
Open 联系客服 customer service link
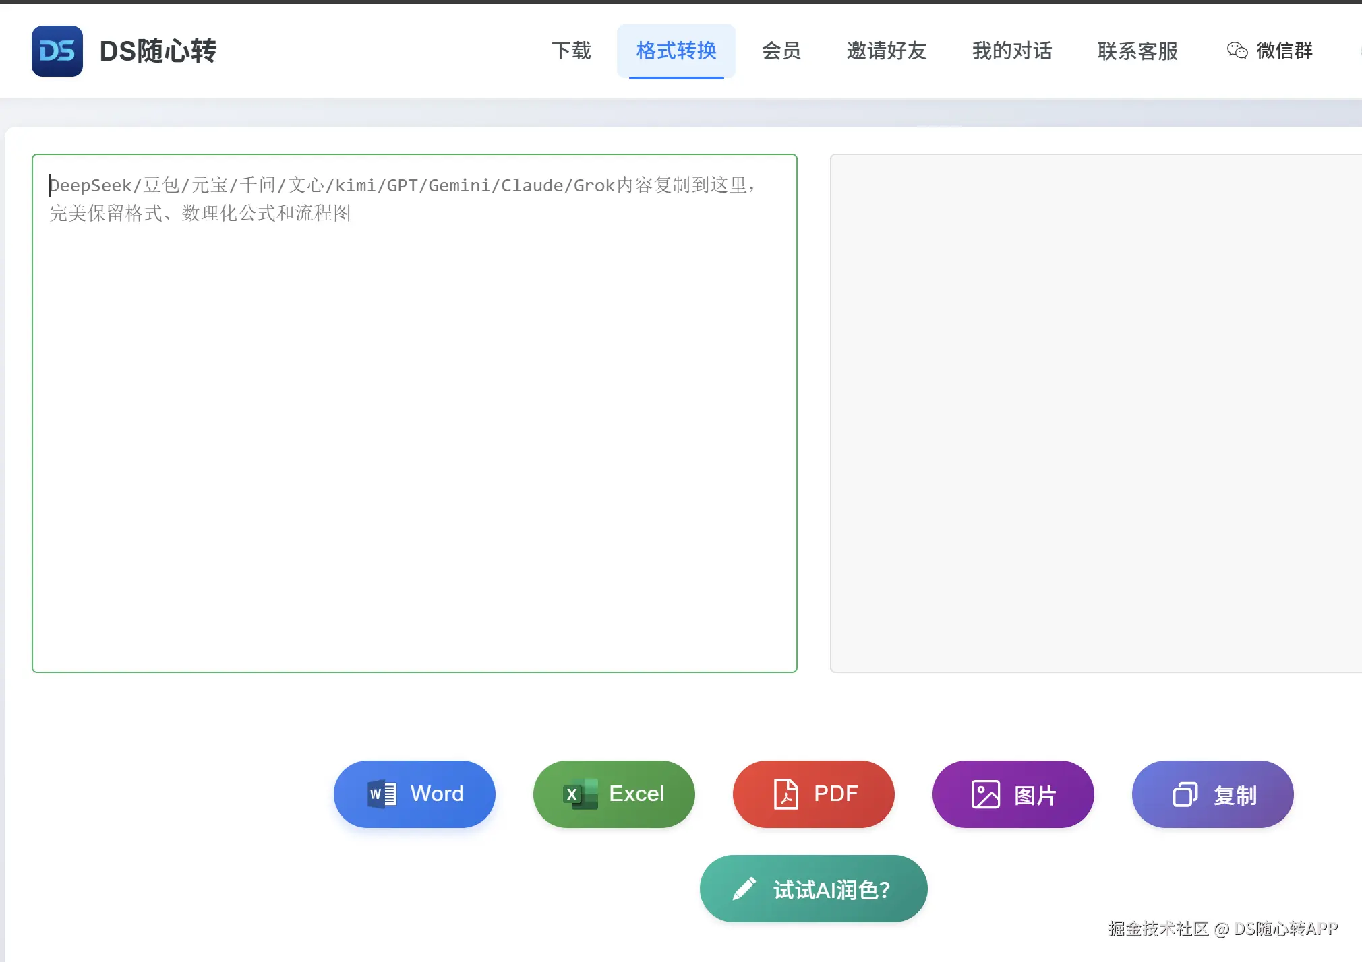point(1137,51)
